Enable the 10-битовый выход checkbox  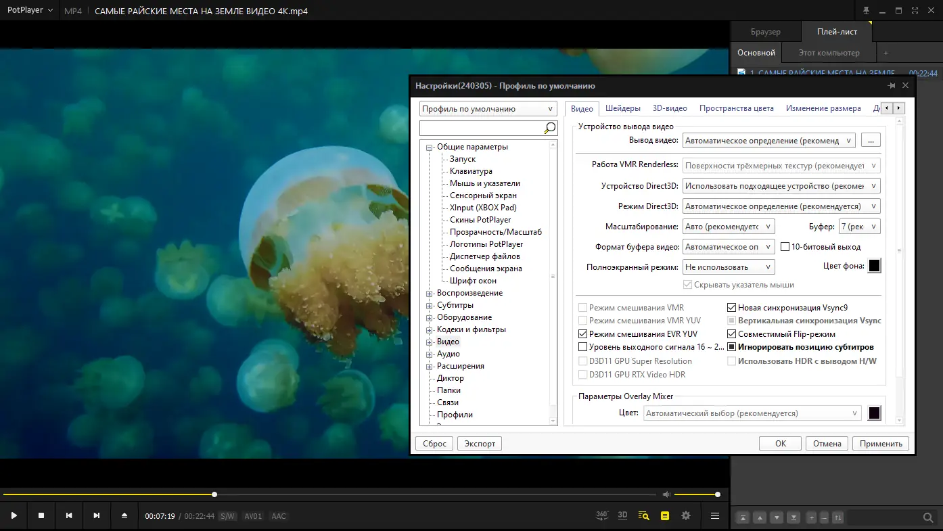(x=785, y=247)
